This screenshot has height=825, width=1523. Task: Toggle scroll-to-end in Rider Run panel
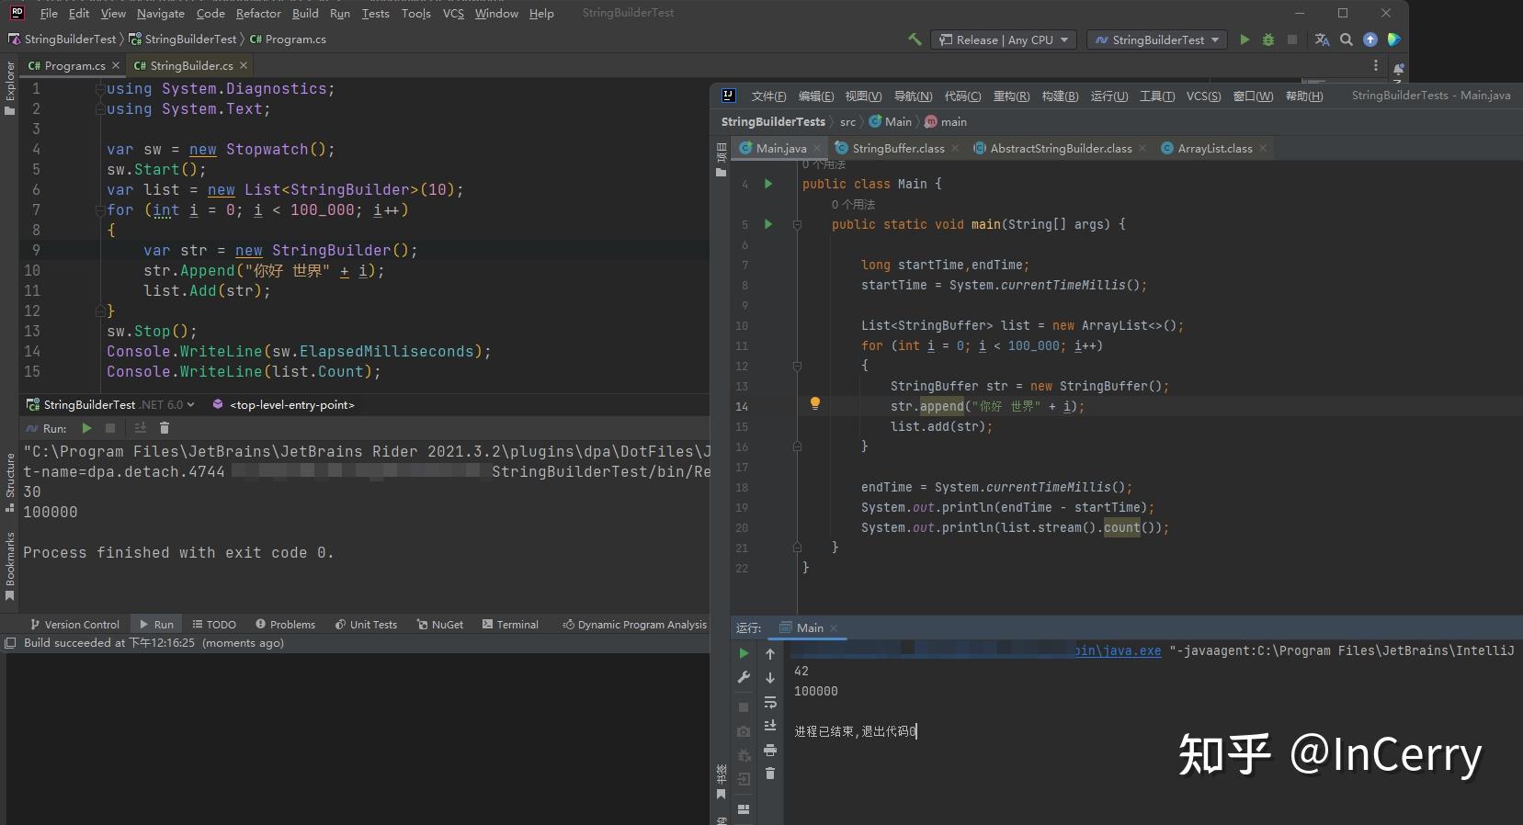(141, 428)
